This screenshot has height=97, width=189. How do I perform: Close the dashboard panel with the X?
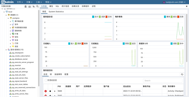point(186,6)
